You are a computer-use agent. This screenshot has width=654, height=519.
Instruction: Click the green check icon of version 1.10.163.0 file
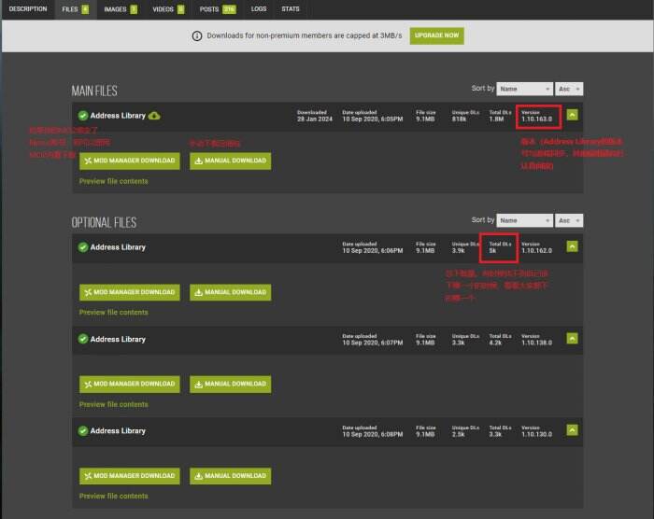point(83,116)
